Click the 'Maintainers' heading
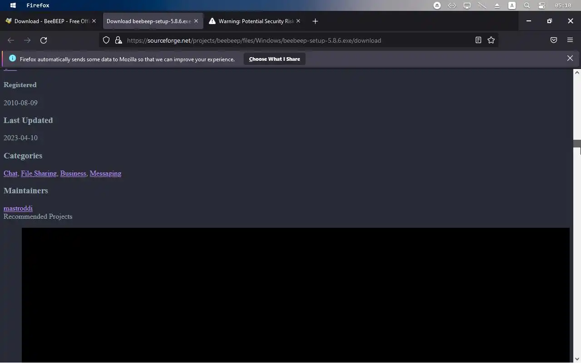This screenshot has width=581, height=363. [25, 191]
